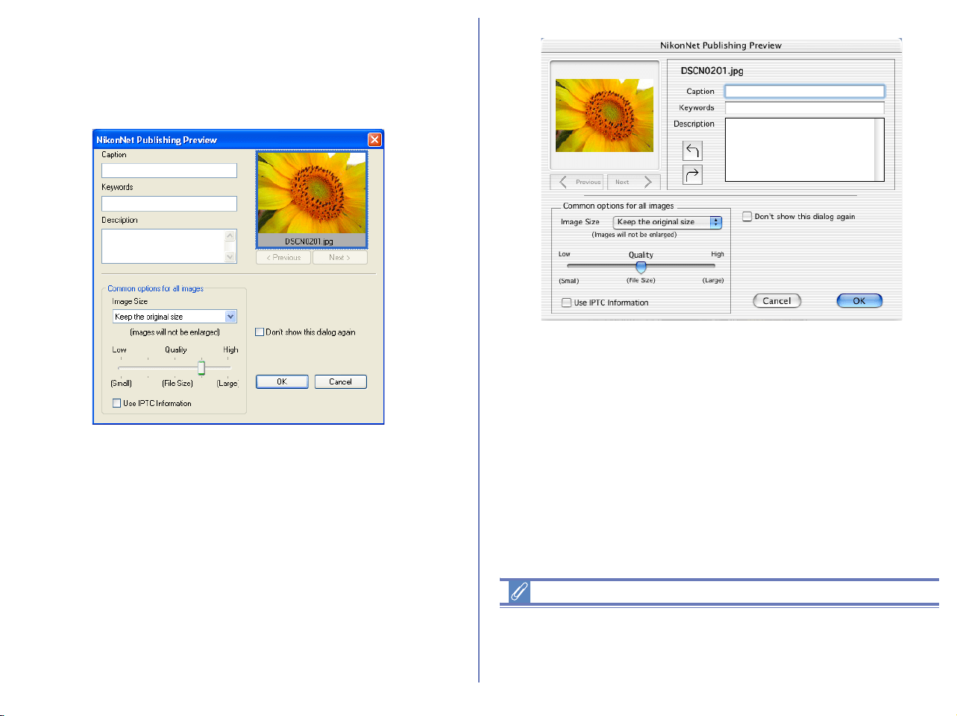Enable Use IPTC Information in Windows dialog
The height and width of the screenshot is (716, 957).
[116, 403]
